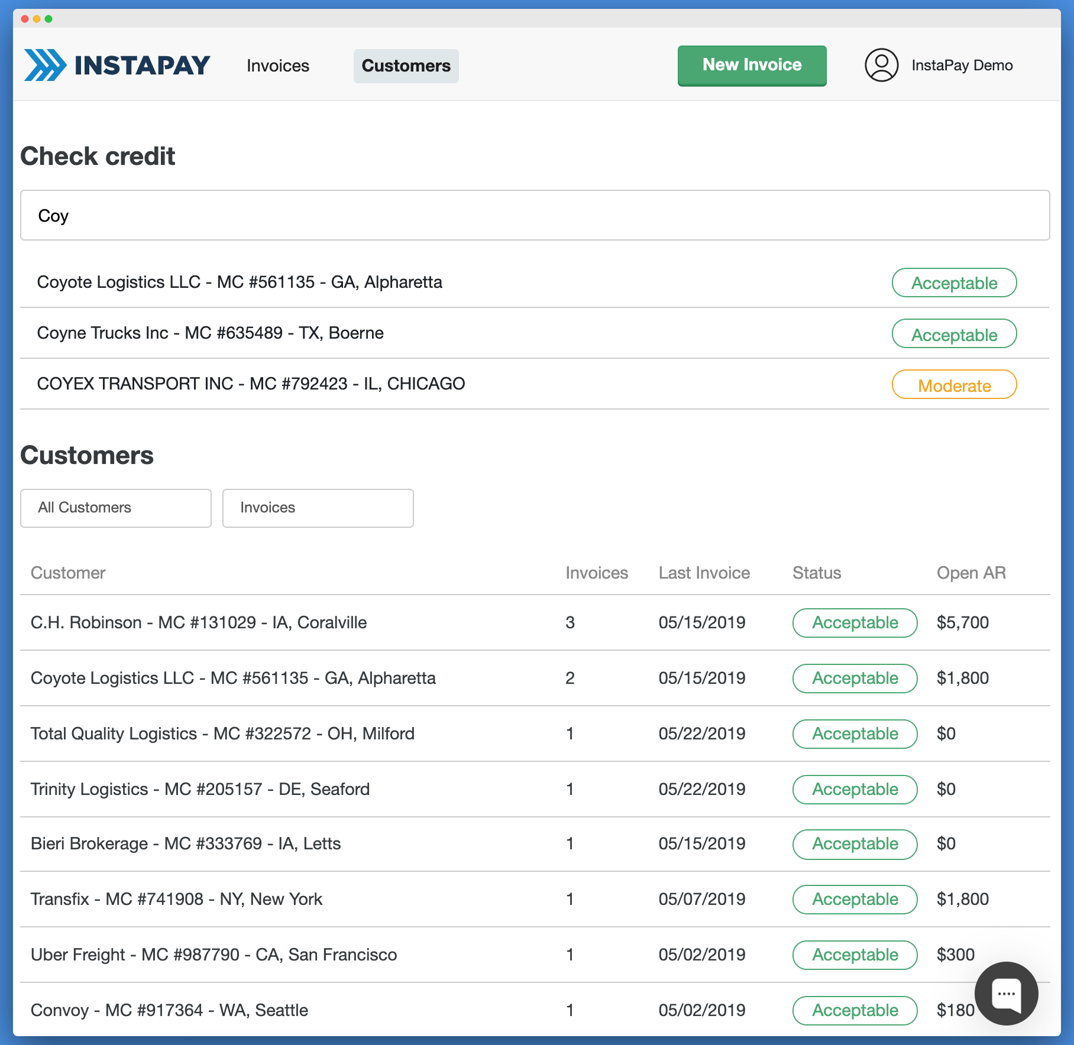1074x1045 pixels.
Task: Click Acceptable status for Bieri Brokerage
Action: coord(855,844)
